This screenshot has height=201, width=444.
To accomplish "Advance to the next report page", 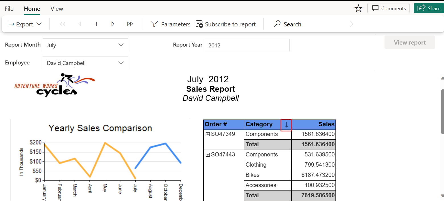I will tap(113, 24).
